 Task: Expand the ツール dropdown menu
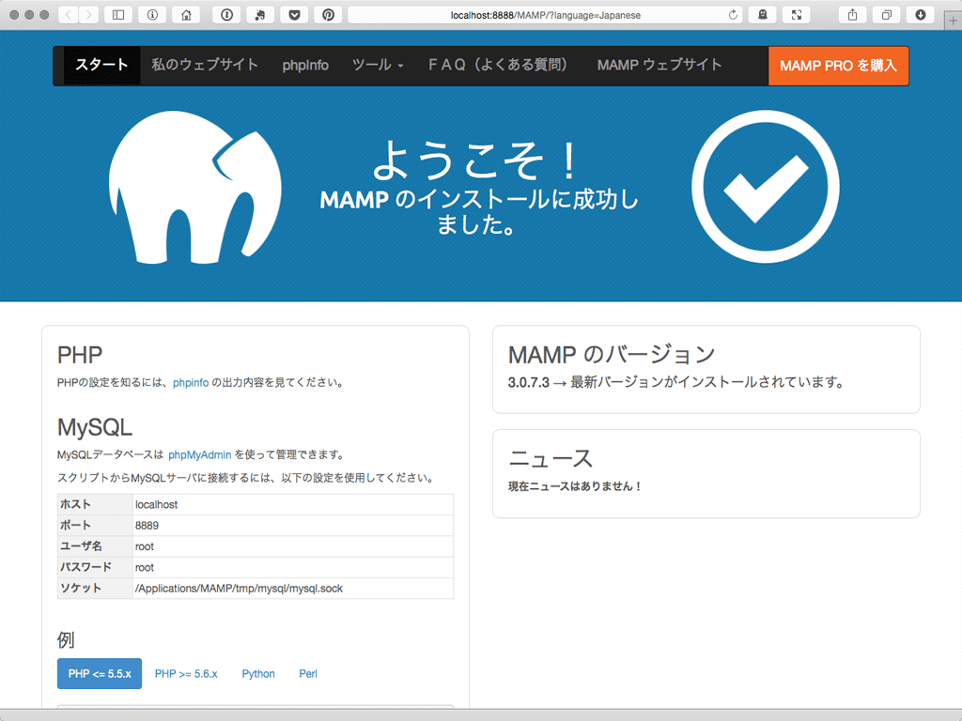click(x=378, y=66)
